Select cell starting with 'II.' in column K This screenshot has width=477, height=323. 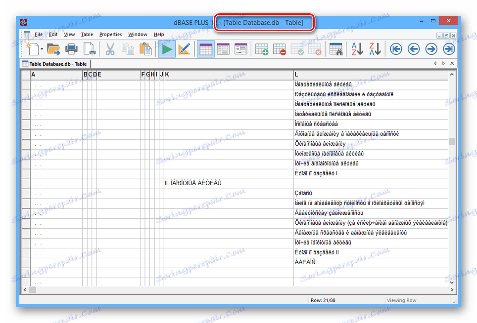229,183
